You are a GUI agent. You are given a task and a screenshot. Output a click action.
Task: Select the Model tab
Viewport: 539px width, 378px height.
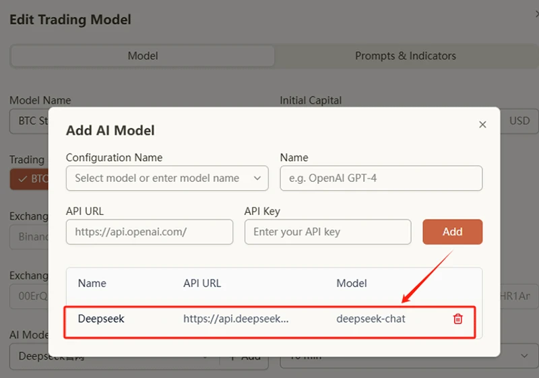(x=143, y=56)
